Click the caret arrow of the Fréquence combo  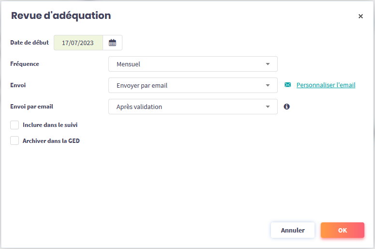coord(268,64)
